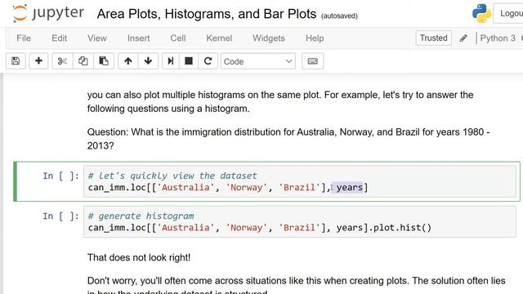Move selected cell down arrow
The height and width of the screenshot is (294, 523).
pos(148,61)
